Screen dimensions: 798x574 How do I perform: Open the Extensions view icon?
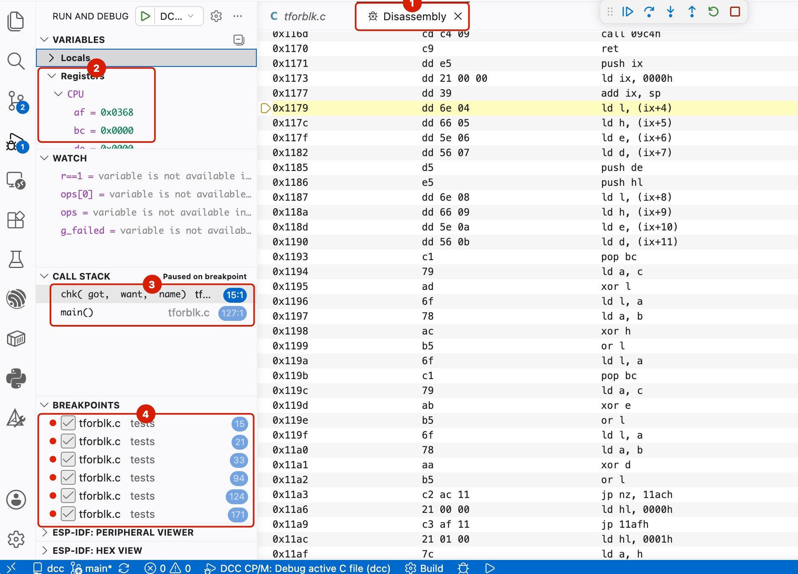[16, 220]
